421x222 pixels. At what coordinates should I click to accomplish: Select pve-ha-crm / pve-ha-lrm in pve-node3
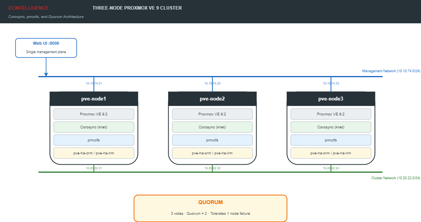[x=331, y=153]
